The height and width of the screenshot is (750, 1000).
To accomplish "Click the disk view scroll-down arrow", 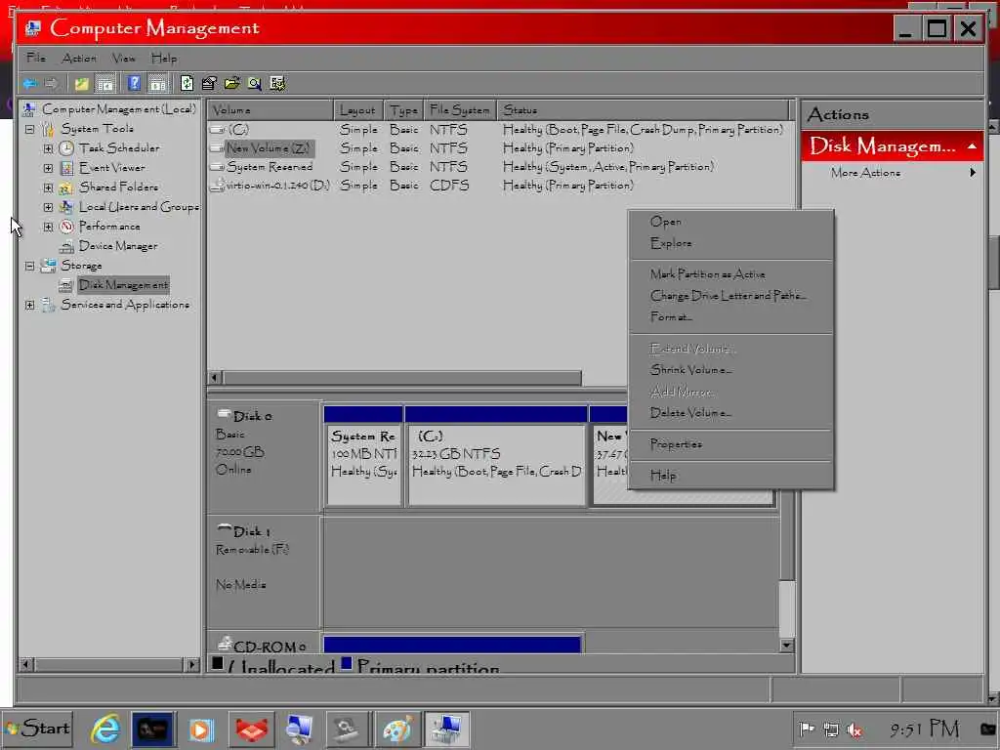I will click(786, 646).
